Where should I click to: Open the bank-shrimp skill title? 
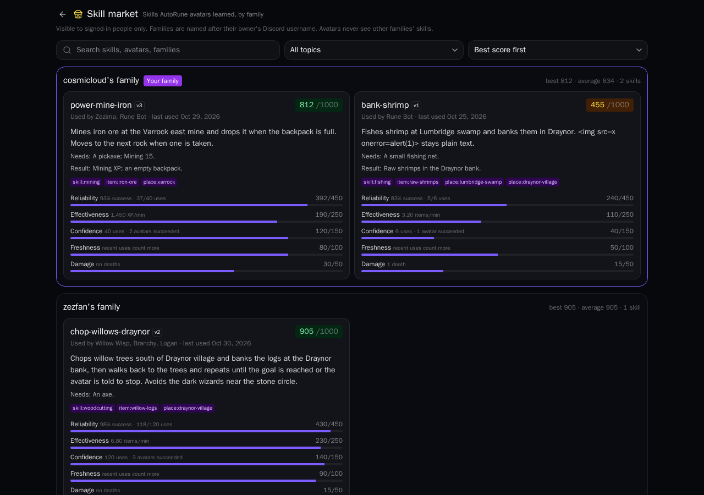[385, 105]
